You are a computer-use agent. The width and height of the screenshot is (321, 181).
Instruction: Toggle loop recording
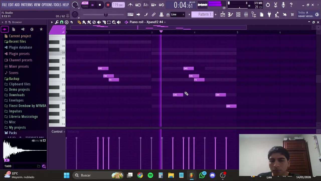click(162, 5)
